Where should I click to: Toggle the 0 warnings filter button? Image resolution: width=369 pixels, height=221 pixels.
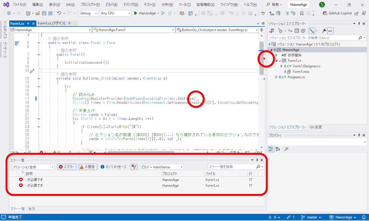coord(88,167)
